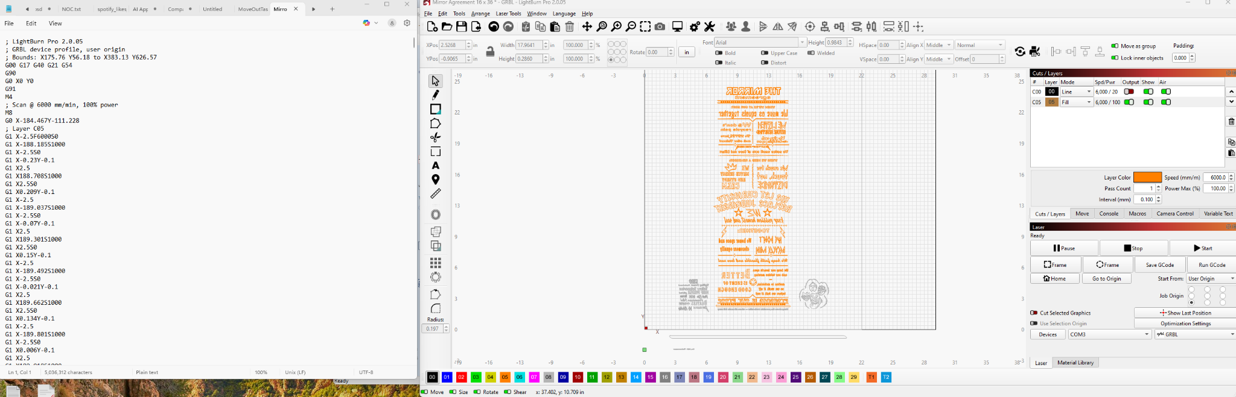
Task: Select the Edit Text tool
Action: (435, 166)
